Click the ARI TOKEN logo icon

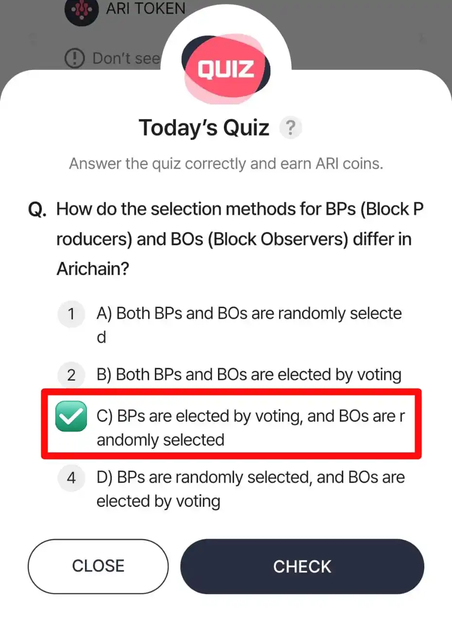(82, 10)
